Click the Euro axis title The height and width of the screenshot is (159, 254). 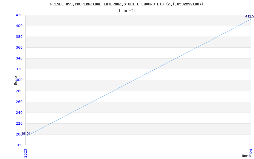click(x=16, y=81)
